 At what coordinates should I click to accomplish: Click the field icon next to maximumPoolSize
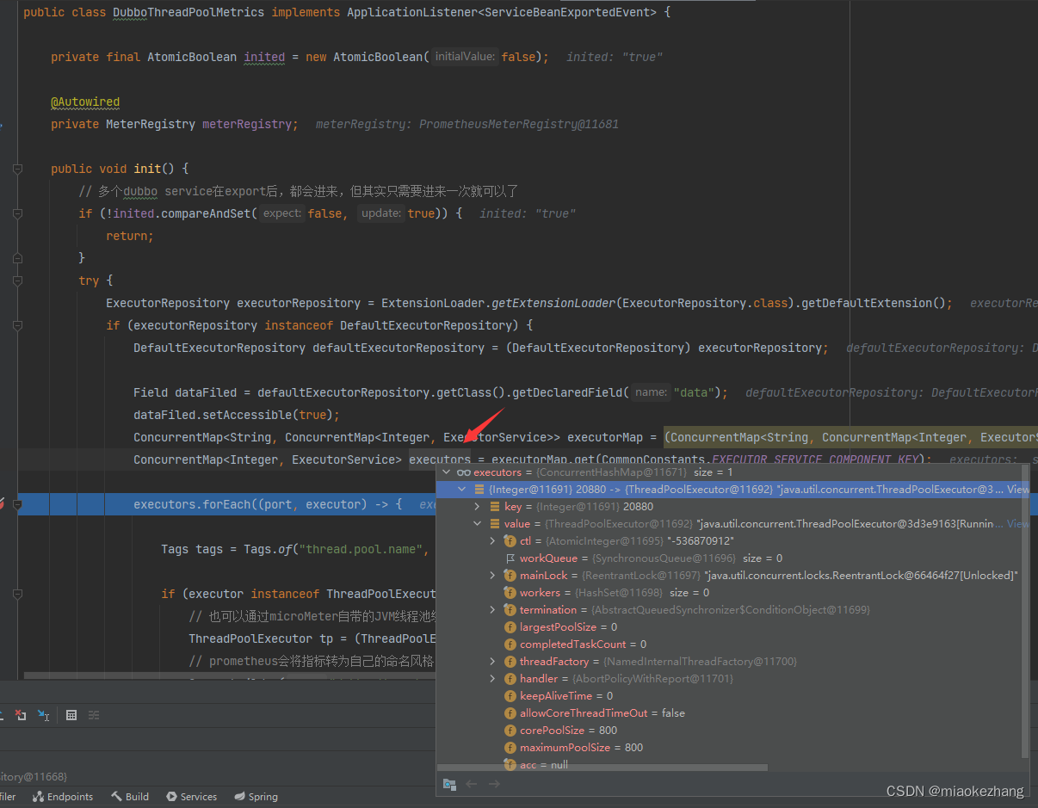pos(510,748)
